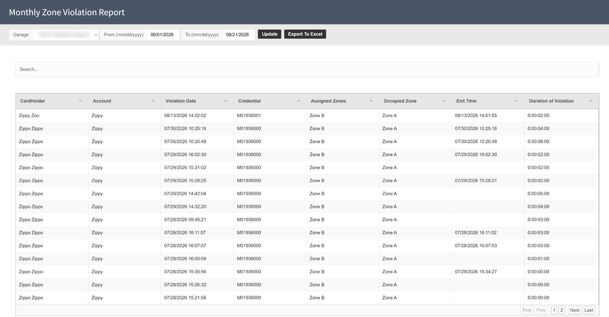Edit the From date field
609x317 pixels.
pyautogui.click(x=163, y=34)
